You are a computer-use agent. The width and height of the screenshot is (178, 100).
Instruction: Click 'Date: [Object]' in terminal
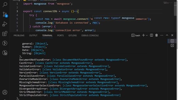click(33, 50)
